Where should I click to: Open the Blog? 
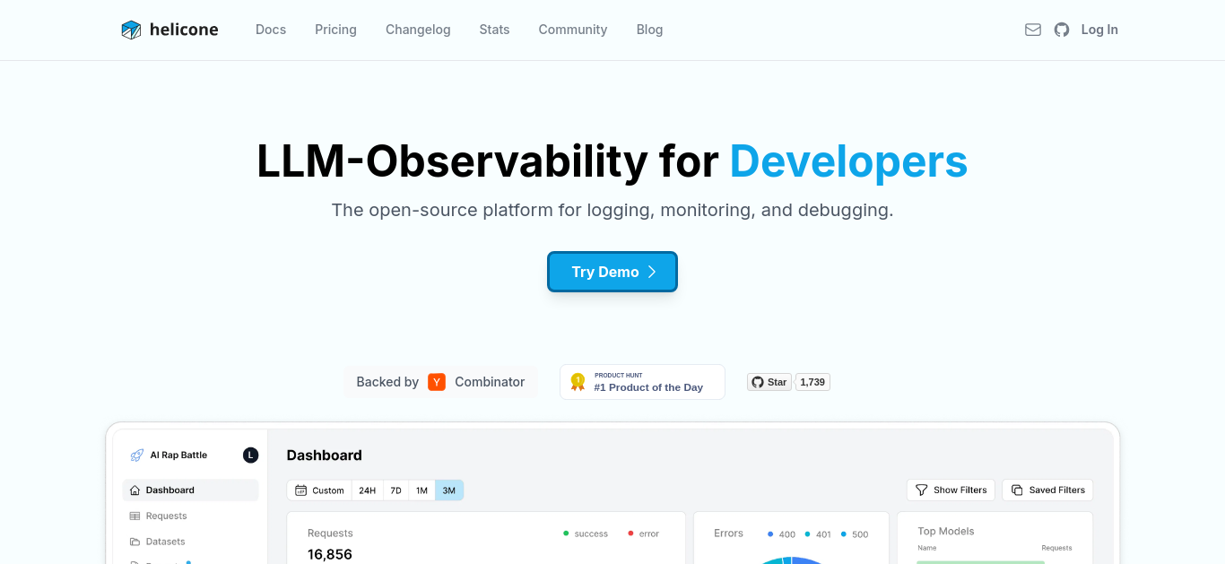pyautogui.click(x=649, y=30)
